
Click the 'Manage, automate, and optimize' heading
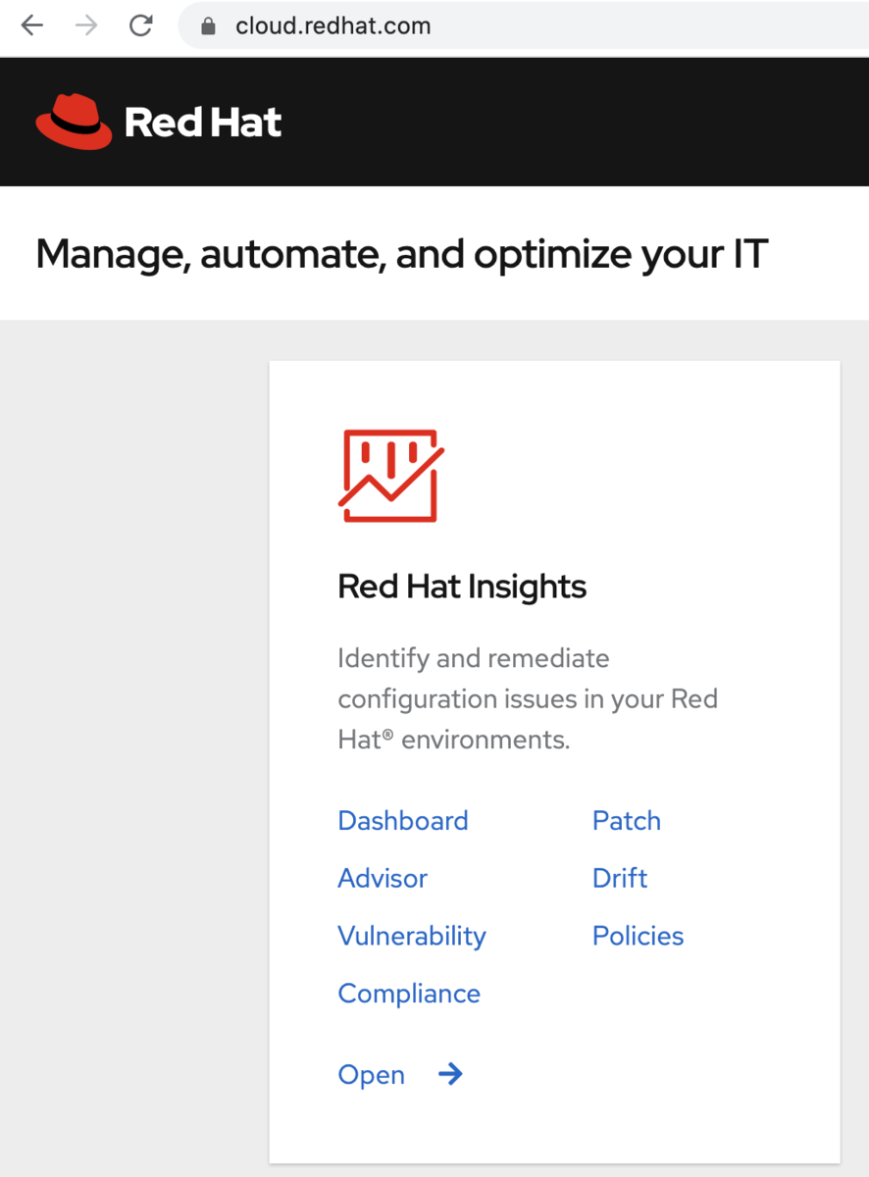pyautogui.click(x=401, y=254)
